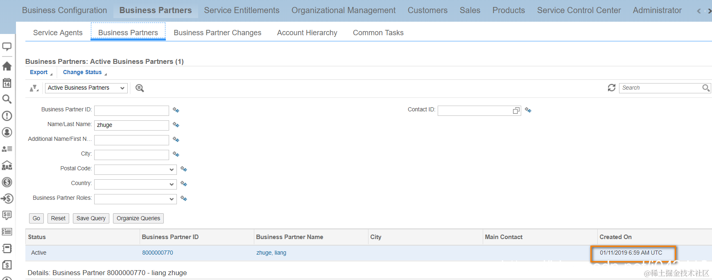This screenshot has width=712, height=280.
Task: Click the Search input box
Action: pos(661,88)
